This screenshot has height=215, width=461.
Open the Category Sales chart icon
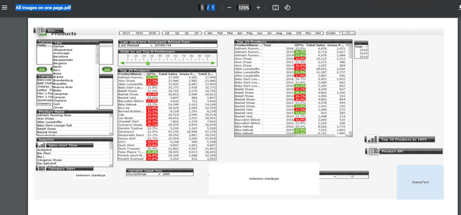[x=43, y=168]
